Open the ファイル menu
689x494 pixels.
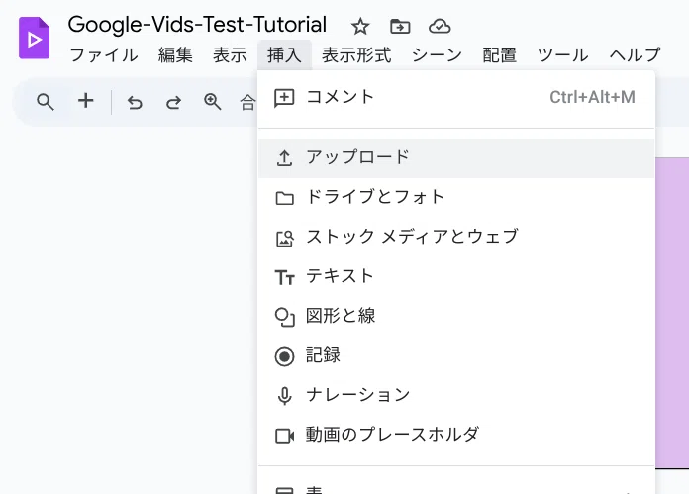click(104, 55)
